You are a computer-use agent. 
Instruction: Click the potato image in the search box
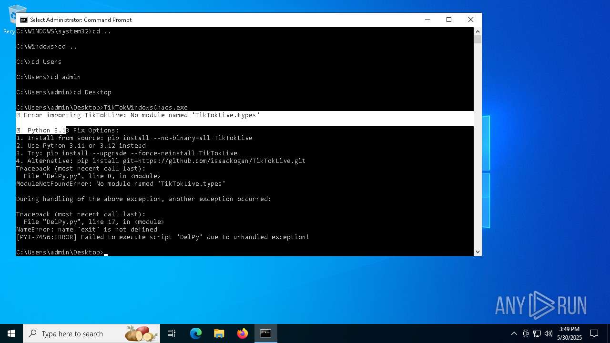point(142,333)
